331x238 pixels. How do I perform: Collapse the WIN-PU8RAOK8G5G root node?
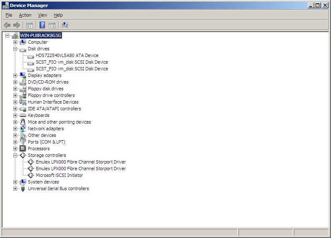(7, 36)
